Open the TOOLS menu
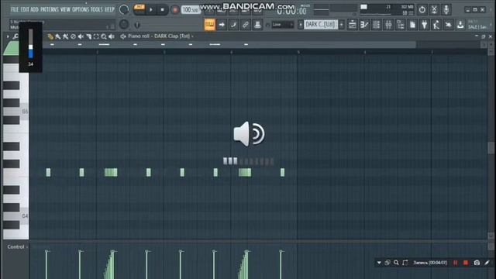The height and width of the screenshot is (279, 496). point(97,9)
